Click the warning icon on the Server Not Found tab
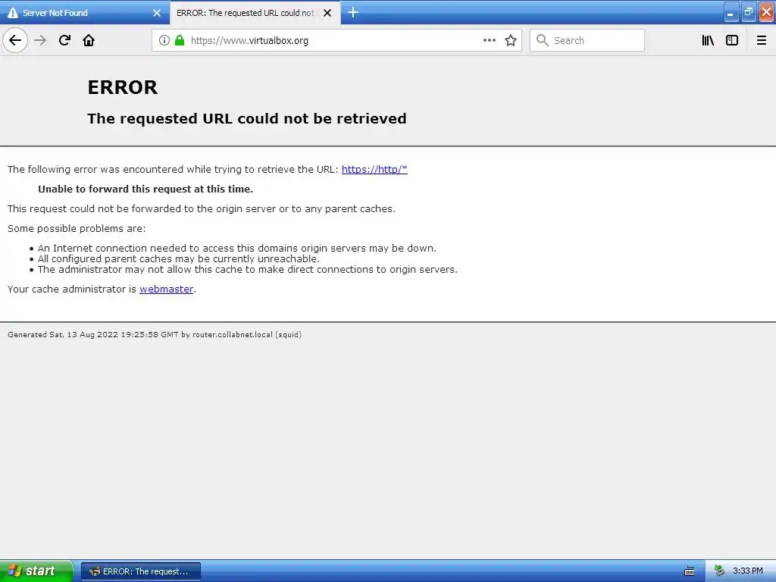 (13, 13)
